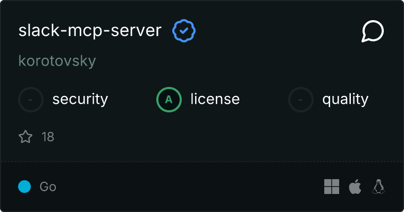
Task: Click the security label text
Action: [x=80, y=99]
